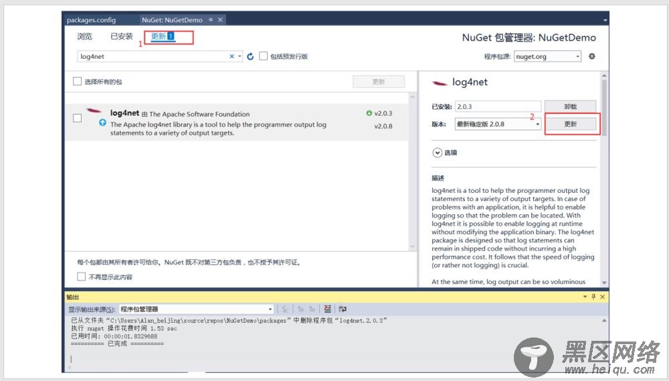
Task: Open the 已安装 installed tab
Action: pos(122,36)
